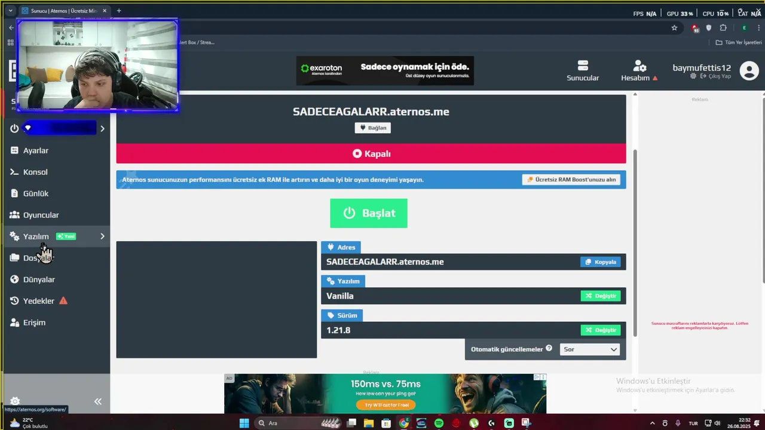Show hidden system tray icons
Image resolution: width=765 pixels, height=430 pixels.
(x=652, y=423)
